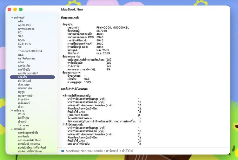Open ช่องไฟเบอร์ entry

click(24, 81)
